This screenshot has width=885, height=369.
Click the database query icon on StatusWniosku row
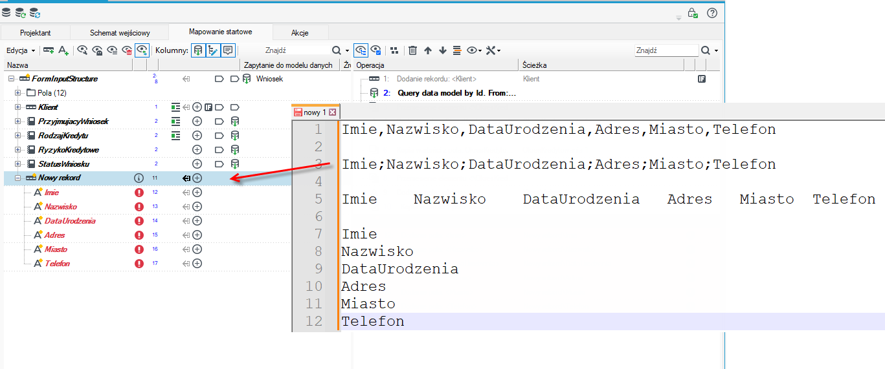[235, 164]
